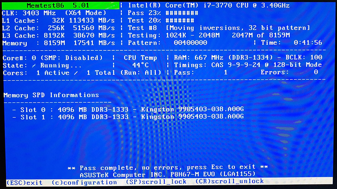337x189 pixels.
Task: Click the (Run: All) indicator
Action: pyautogui.click(x=141, y=72)
